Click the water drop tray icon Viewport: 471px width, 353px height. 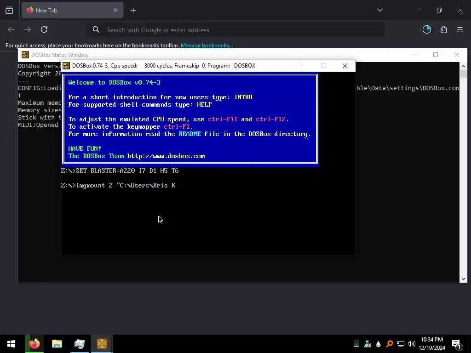point(378,344)
